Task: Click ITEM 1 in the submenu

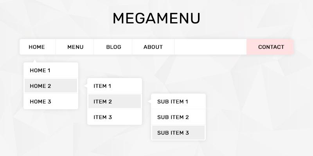Action: 114,86
